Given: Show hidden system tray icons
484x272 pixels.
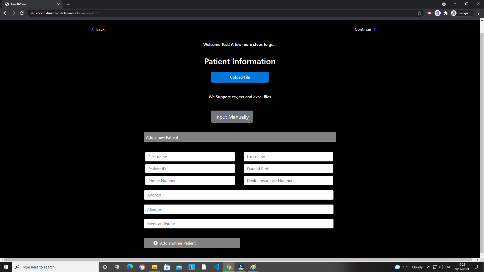Looking at the screenshot, I should 429,267.
